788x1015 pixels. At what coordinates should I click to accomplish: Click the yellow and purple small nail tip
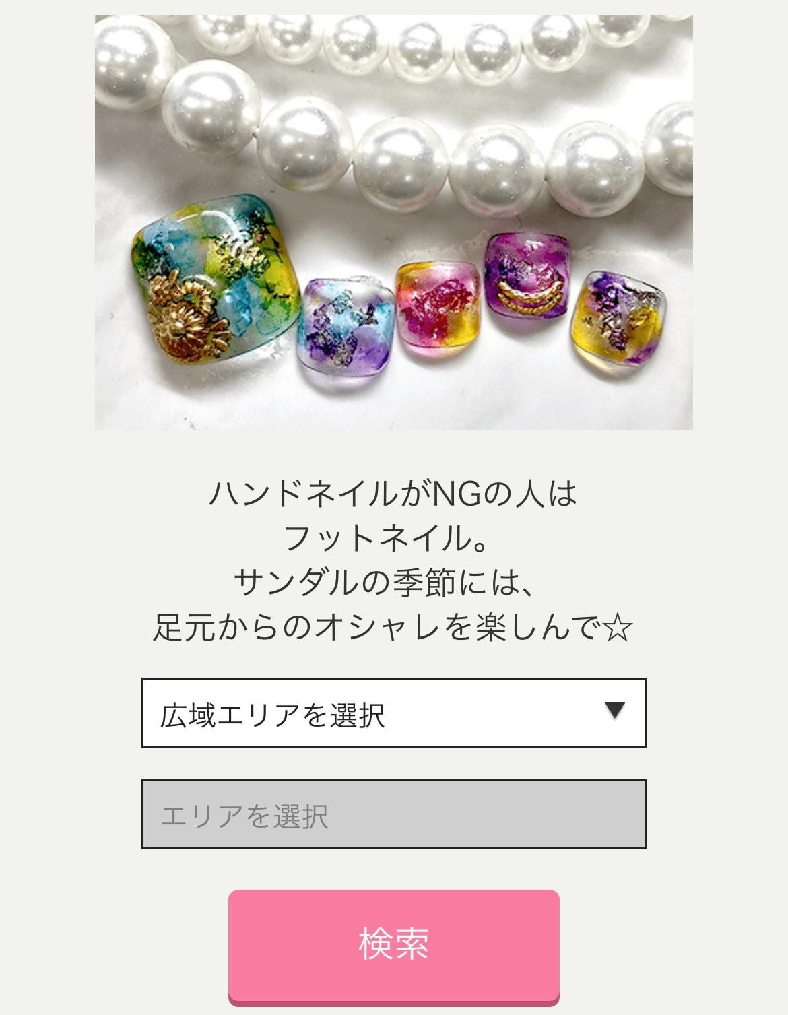tap(618, 320)
